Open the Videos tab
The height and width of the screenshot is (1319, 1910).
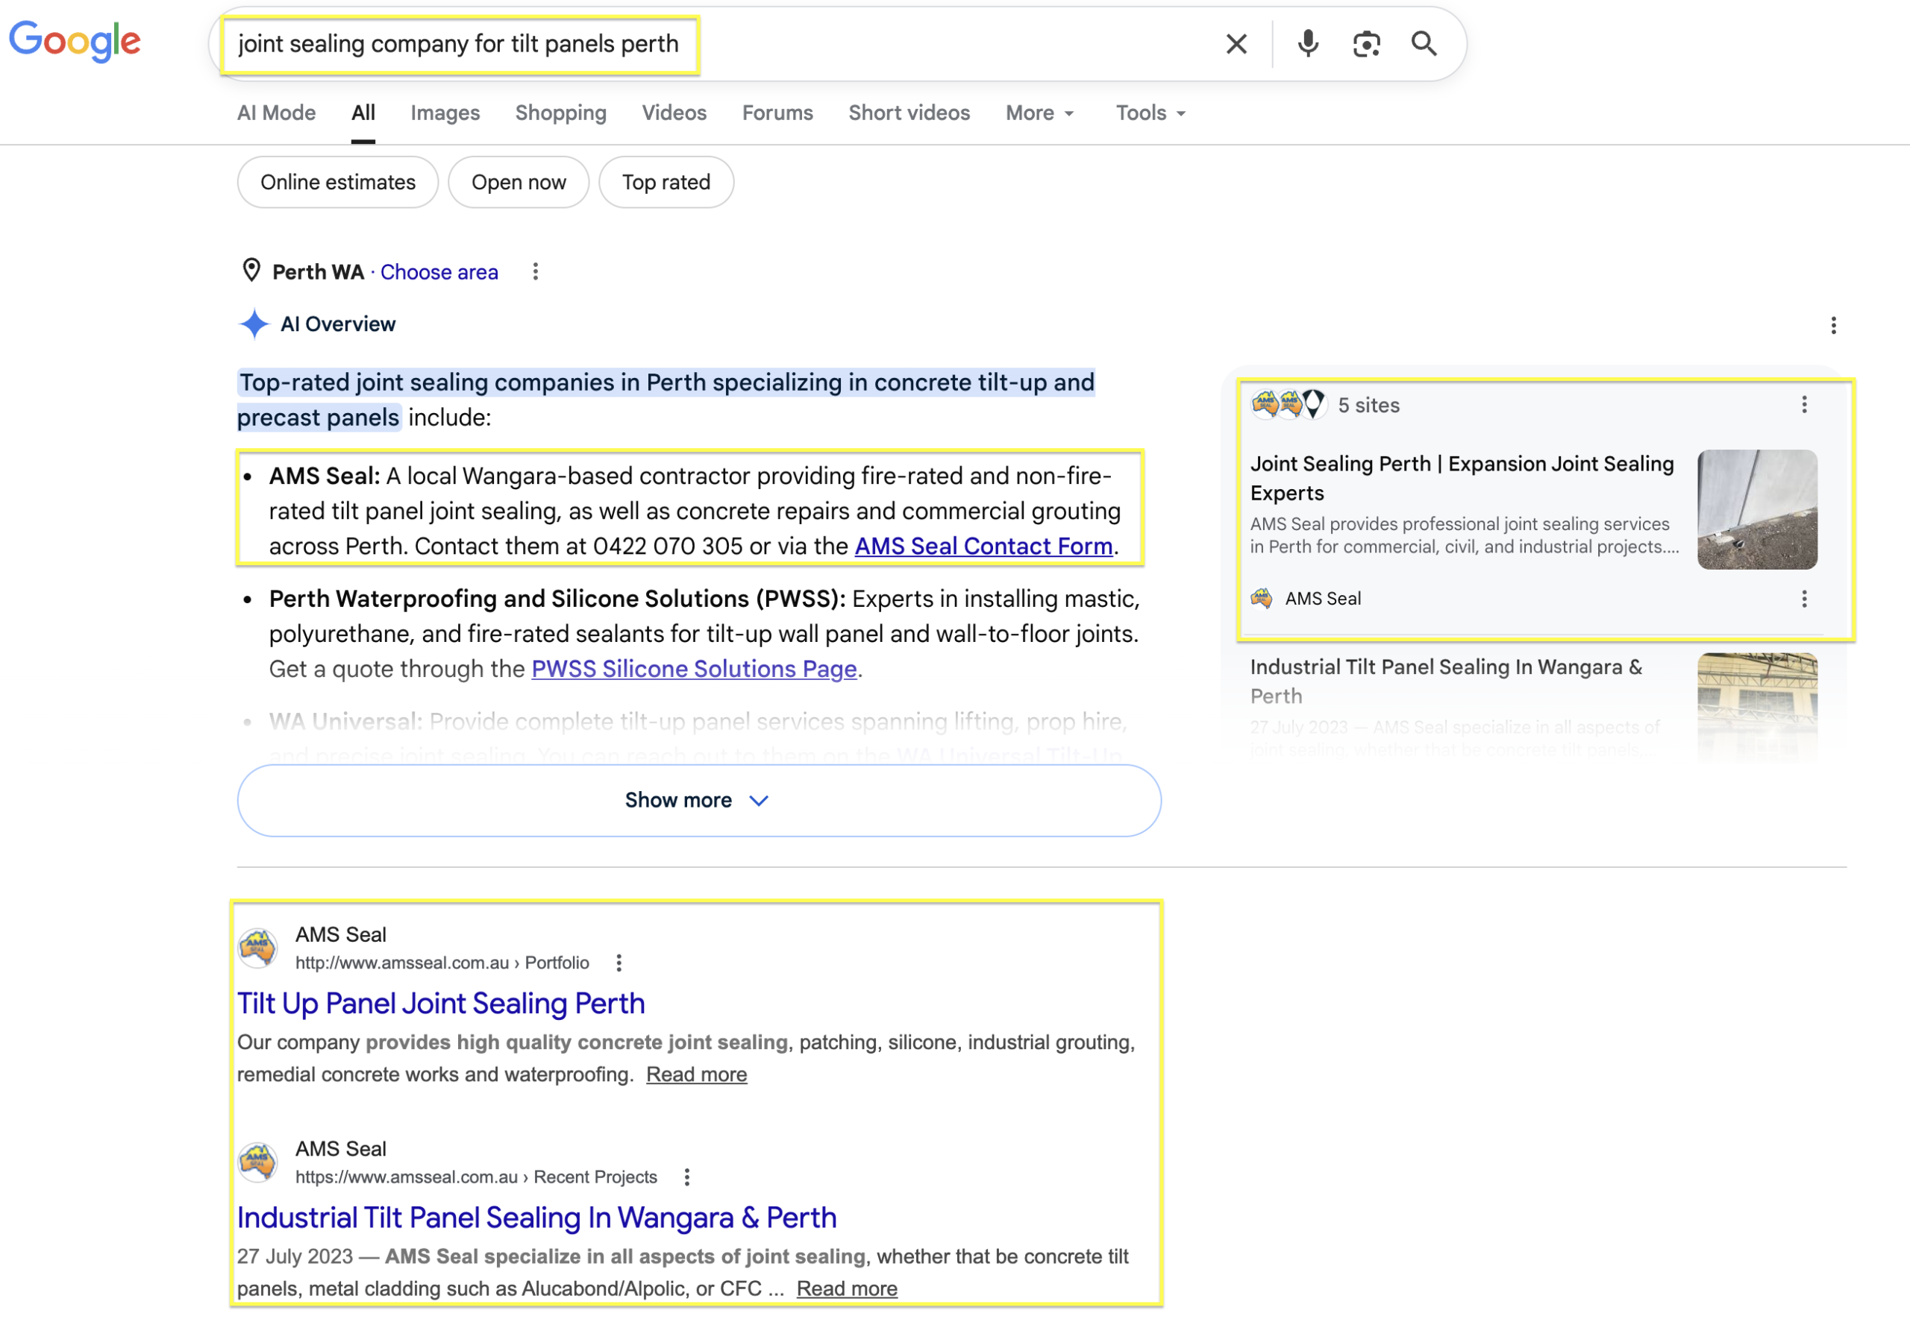point(674,113)
